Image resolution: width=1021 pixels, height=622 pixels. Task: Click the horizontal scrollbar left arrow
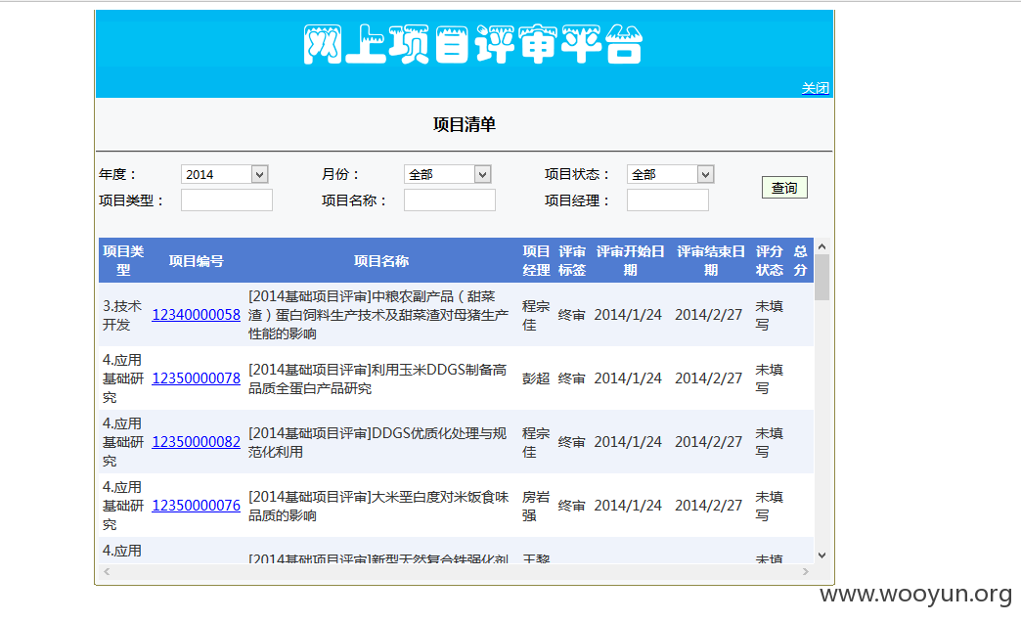coord(107,571)
